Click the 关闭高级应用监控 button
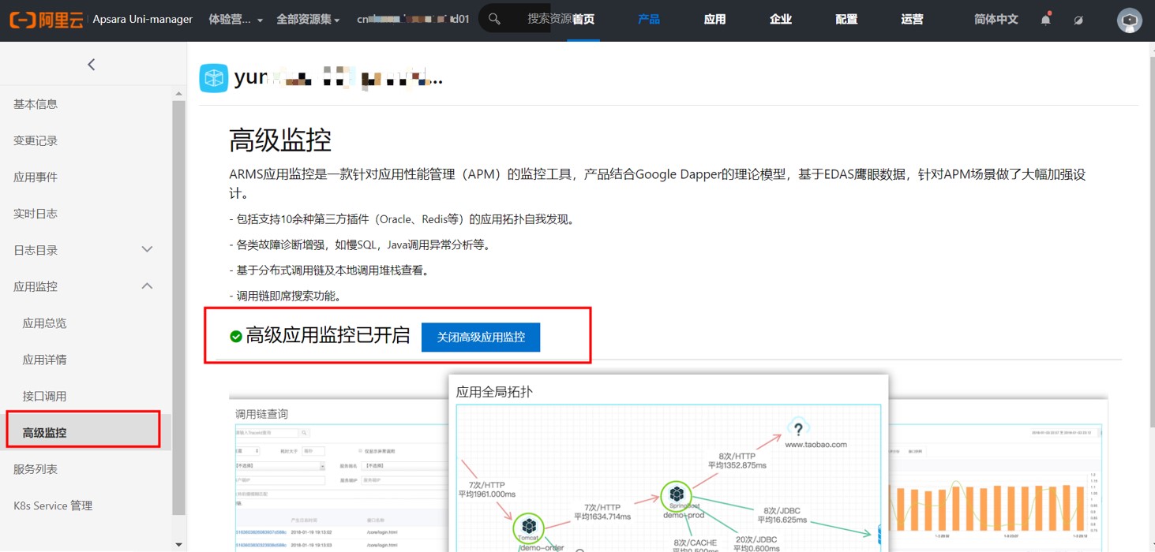 (481, 337)
